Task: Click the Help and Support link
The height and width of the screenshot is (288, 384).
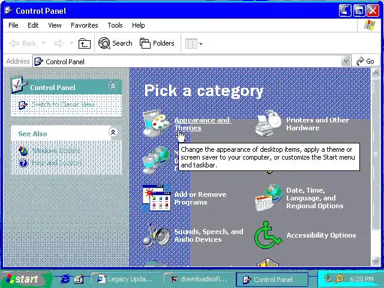Action: click(x=56, y=163)
